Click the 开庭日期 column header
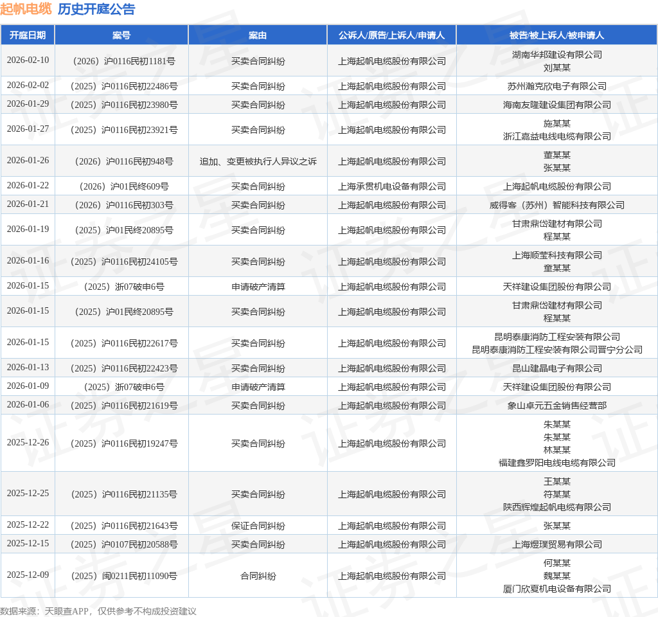 coord(28,35)
